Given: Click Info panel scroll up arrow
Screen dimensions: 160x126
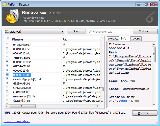Looking at the screenshot, I should coord(154,44).
